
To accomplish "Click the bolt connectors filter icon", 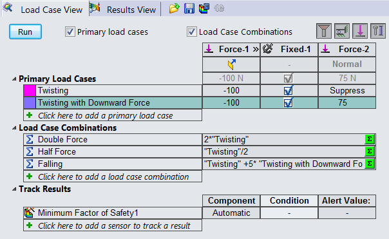I will tap(378, 31).
